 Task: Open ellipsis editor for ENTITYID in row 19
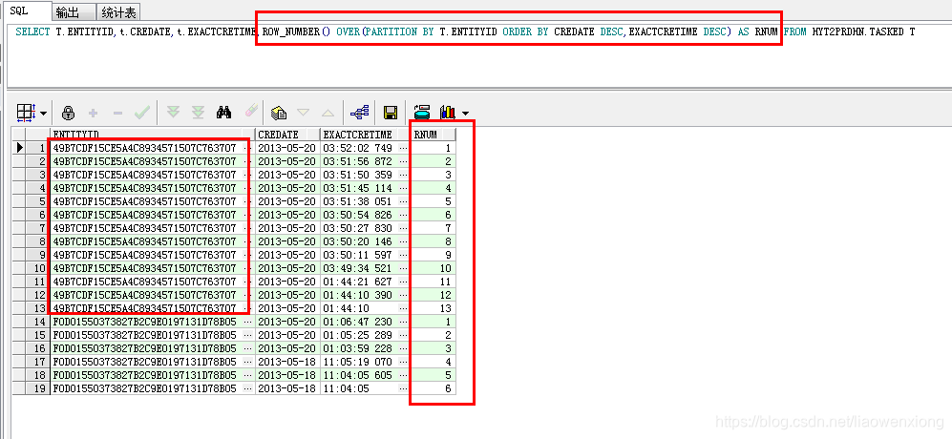(247, 388)
